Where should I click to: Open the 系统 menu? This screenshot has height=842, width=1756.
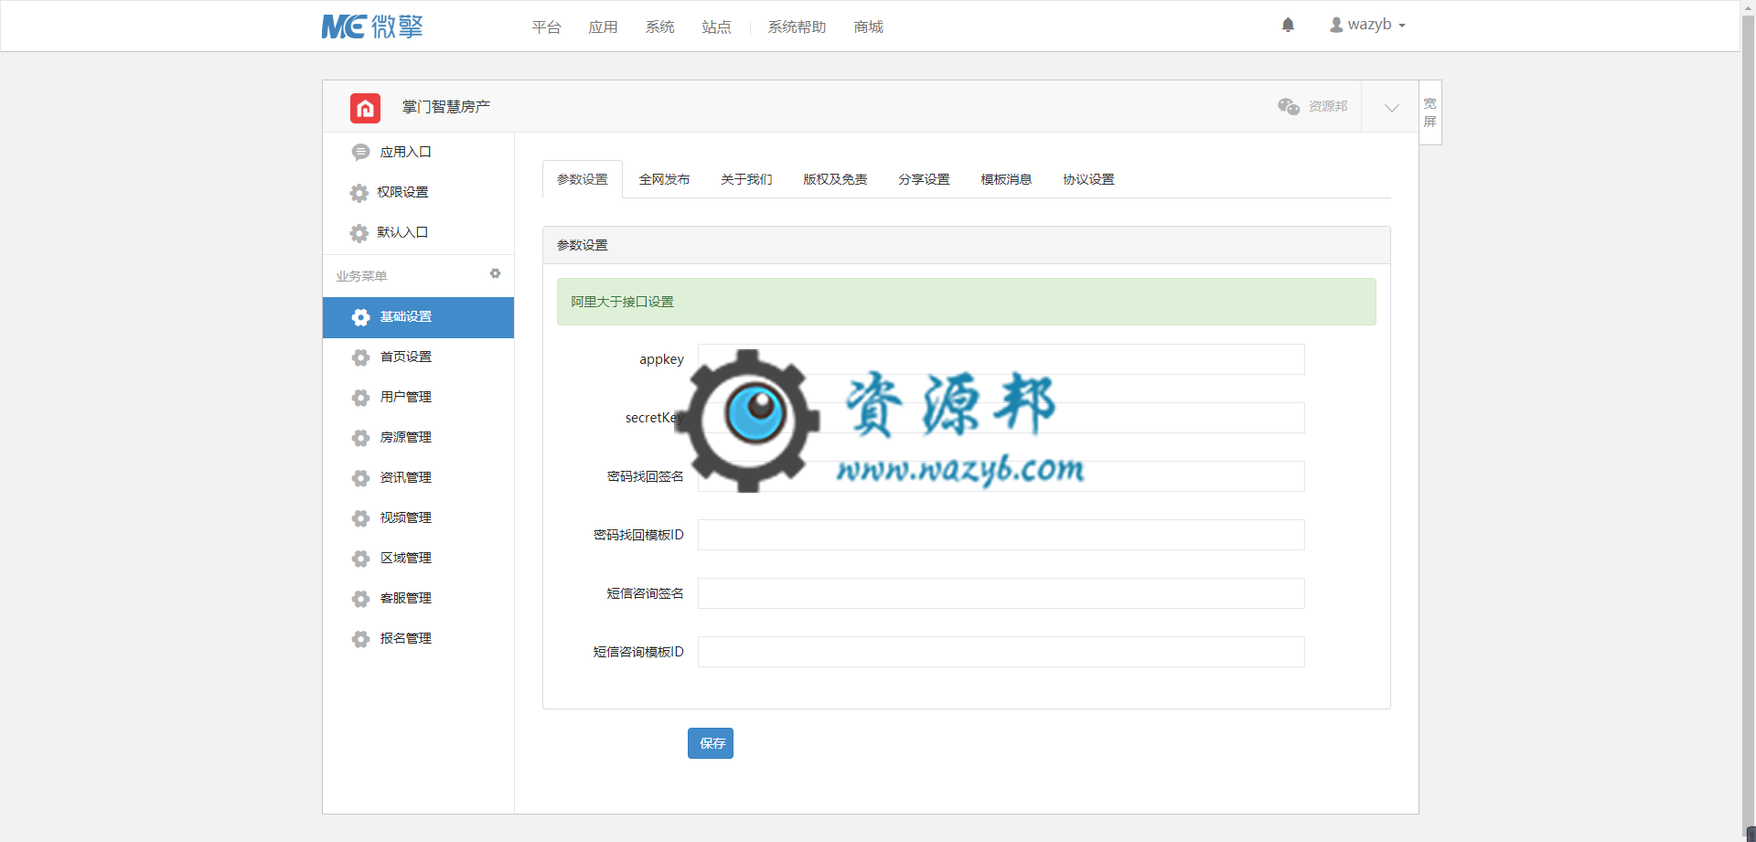click(659, 27)
